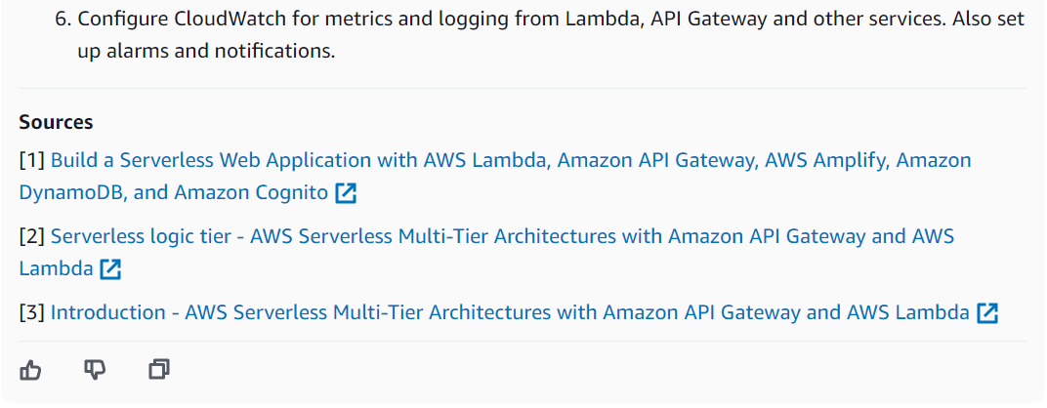Click the Sources heading
Image resolution: width=1047 pixels, height=408 pixels.
point(56,122)
